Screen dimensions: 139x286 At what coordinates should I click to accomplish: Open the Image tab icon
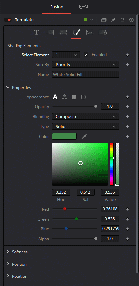pyautogui.click(x=89, y=33)
